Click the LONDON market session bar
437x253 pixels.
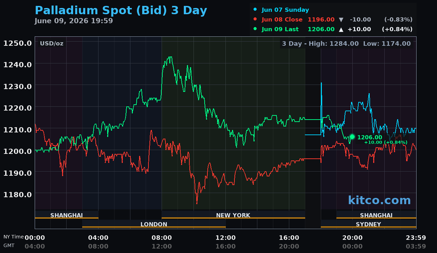pyautogui.click(x=154, y=224)
